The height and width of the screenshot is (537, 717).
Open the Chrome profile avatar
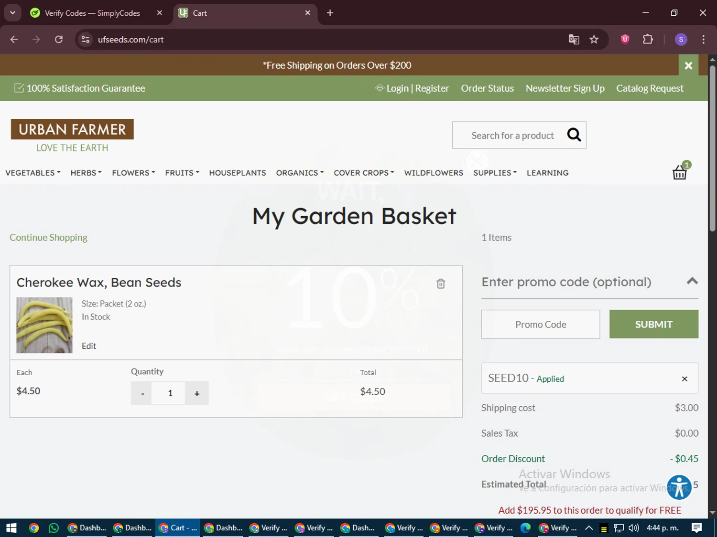[681, 40]
